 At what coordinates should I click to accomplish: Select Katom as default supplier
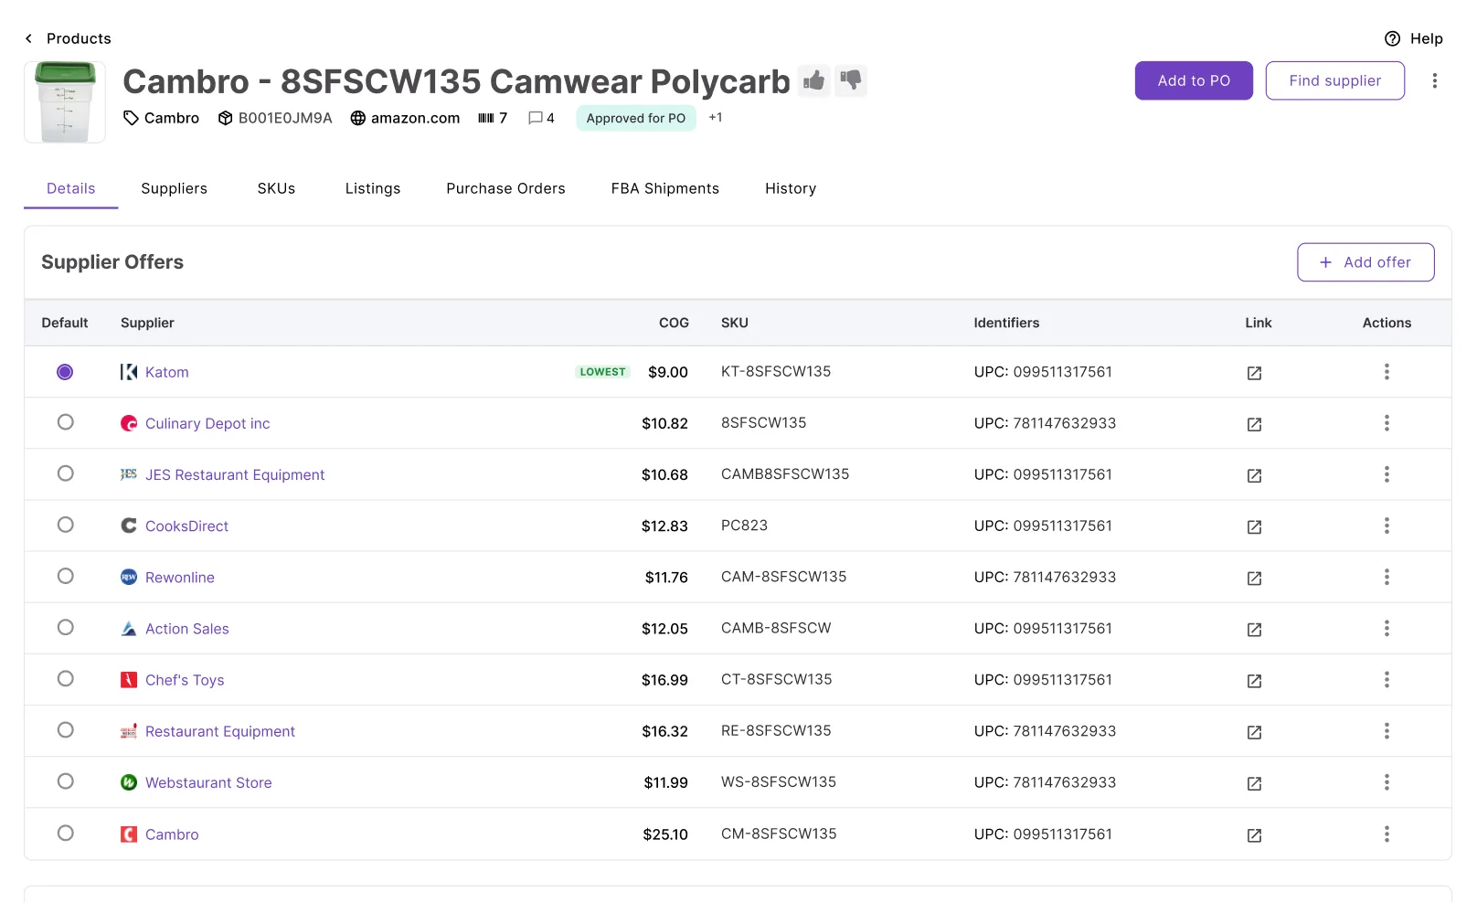tap(65, 372)
